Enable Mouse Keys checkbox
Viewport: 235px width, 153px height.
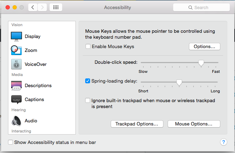click(88, 46)
